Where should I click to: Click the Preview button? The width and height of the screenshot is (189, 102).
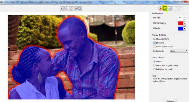click(171, 101)
